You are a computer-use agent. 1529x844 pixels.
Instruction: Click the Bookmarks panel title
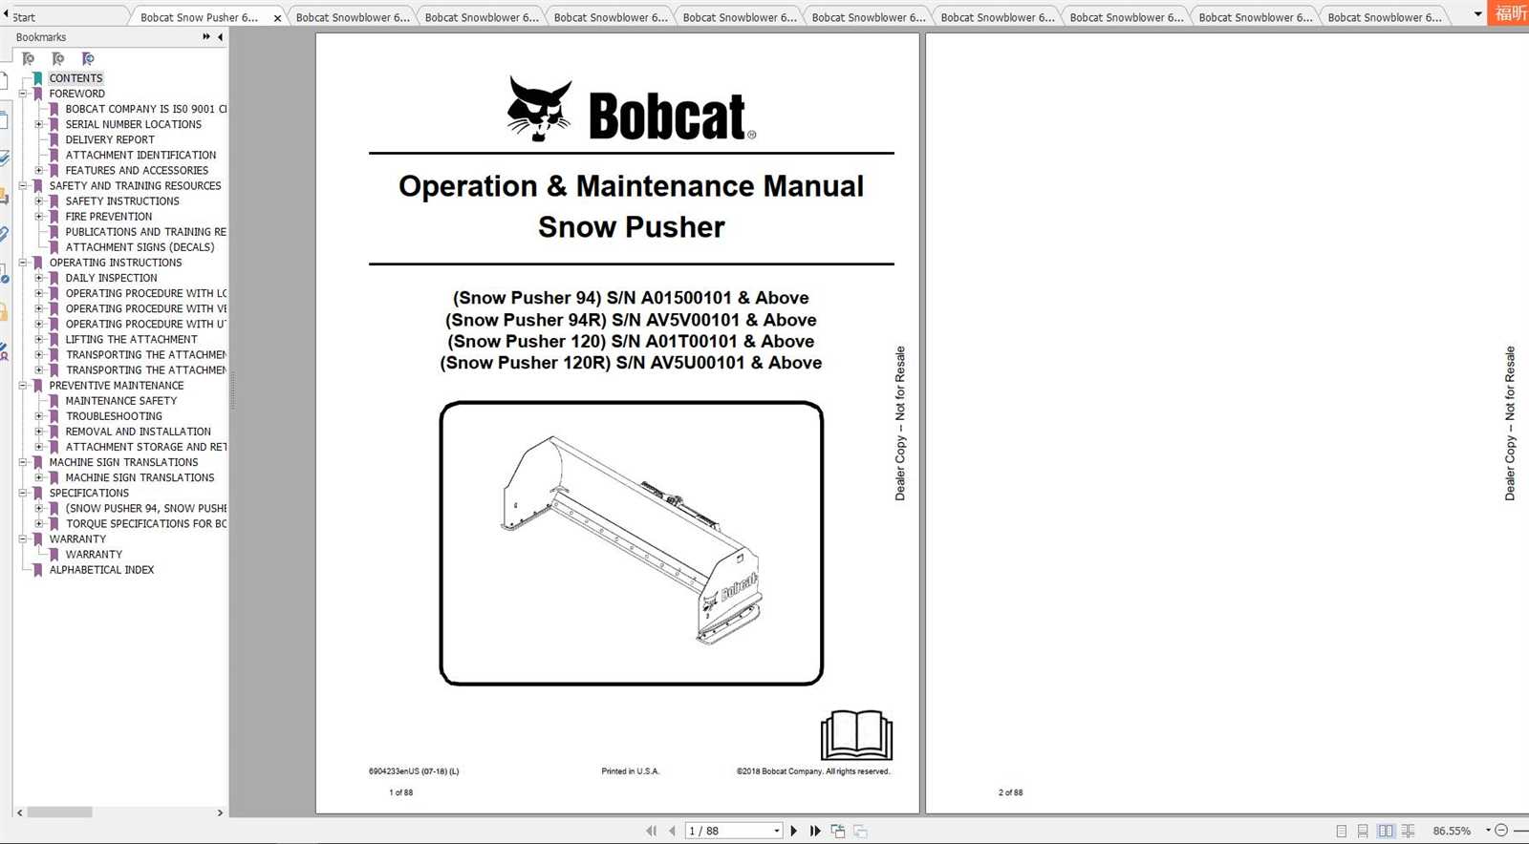[x=41, y=37]
